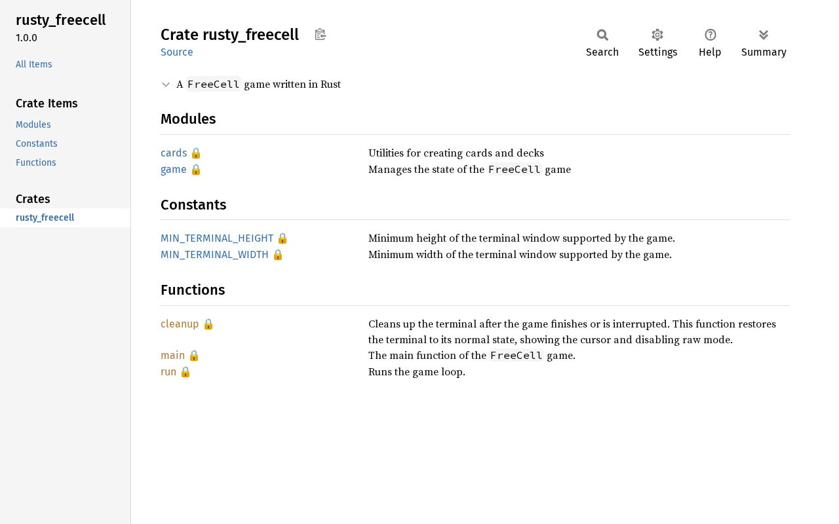Click the copy item path clipboard icon
Viewport: 839px width, 524px height.
320,35
